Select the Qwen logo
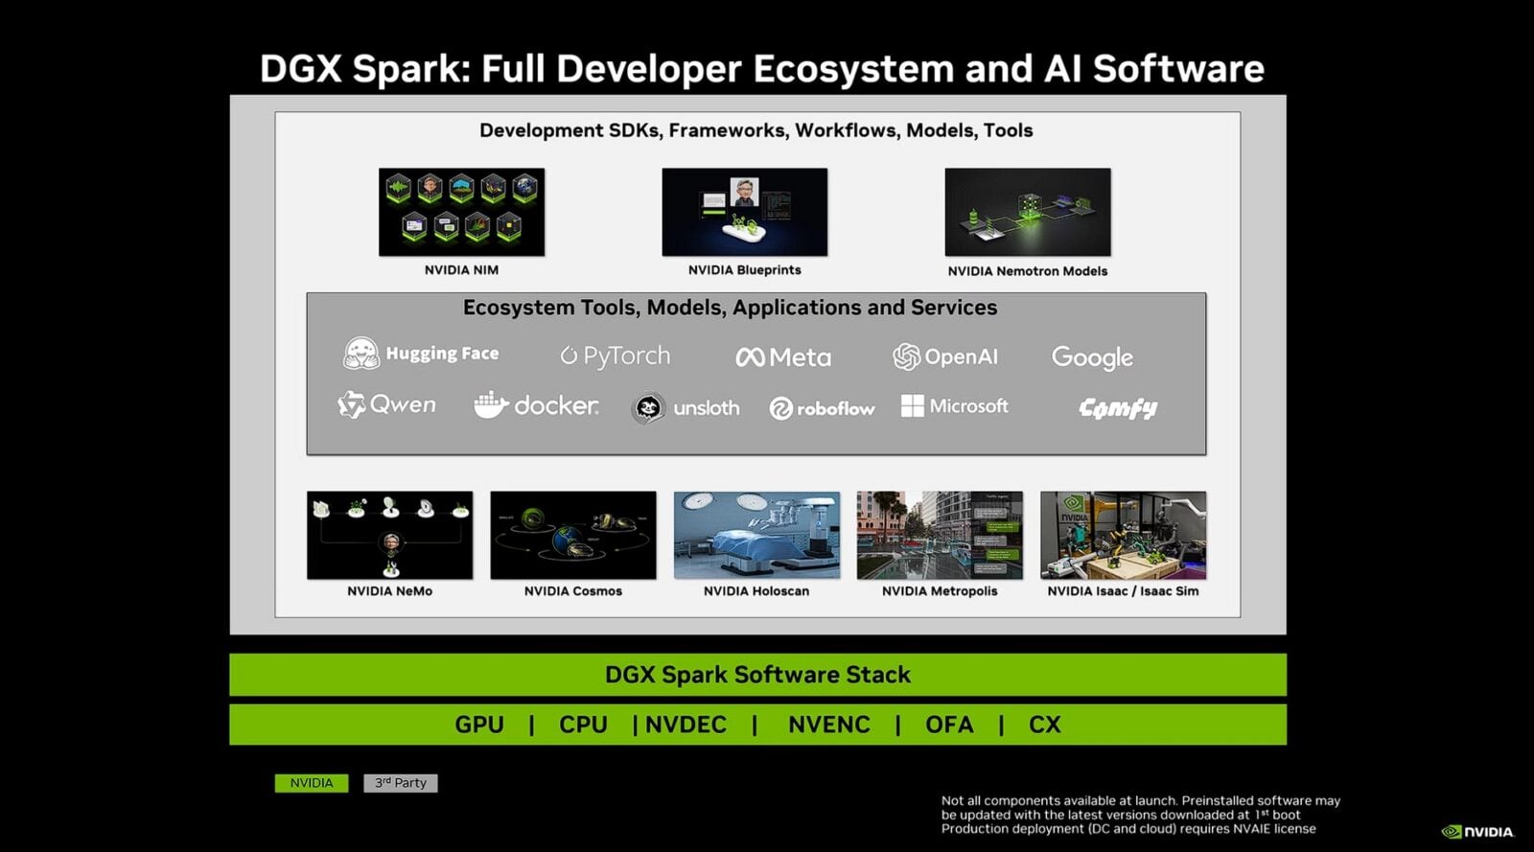This screenshot has height=852, width=1534. [387, 405]
